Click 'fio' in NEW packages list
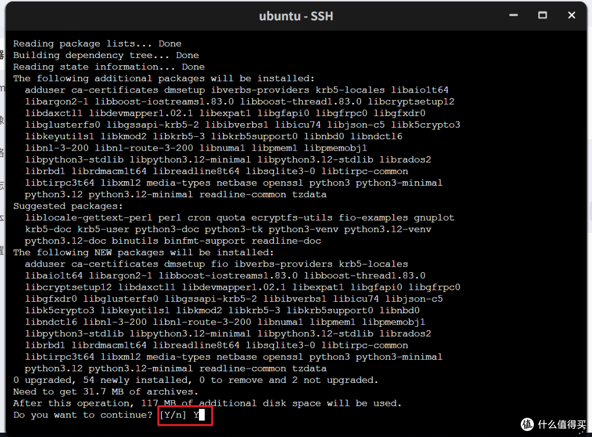Image resolution: width=592 pixels, height=437 pixels. point(219,264)
